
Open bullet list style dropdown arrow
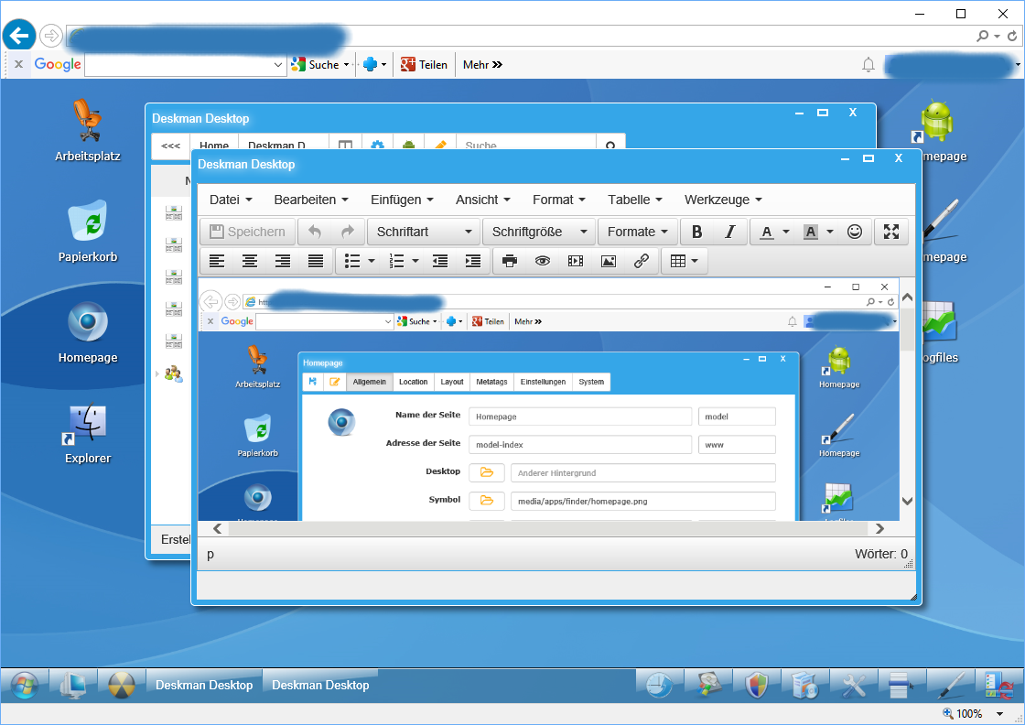[x=372, y=262]
